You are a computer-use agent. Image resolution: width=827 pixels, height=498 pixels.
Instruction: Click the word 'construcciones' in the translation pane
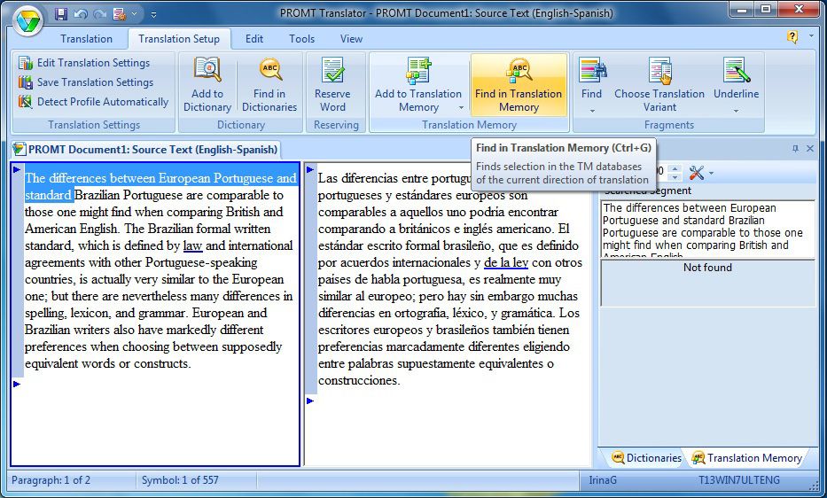tap(357, 380)
